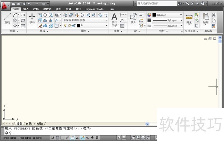224x141 pixels.
Task: Click the Multiline Text (多行文字) tool
Action: pyautogui.click(x=114, y=20)
